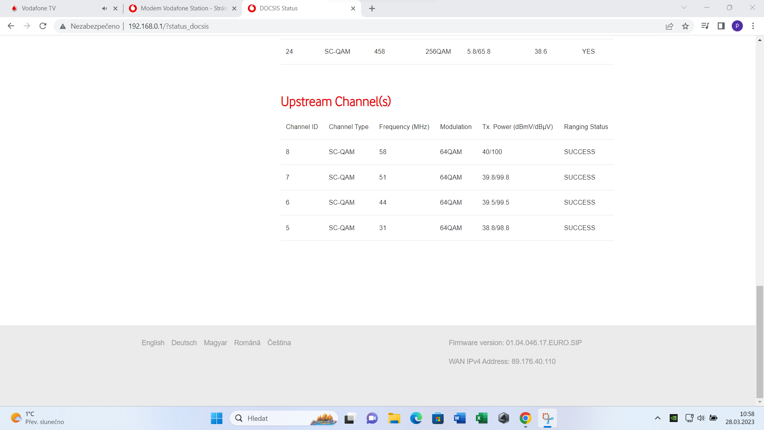764x430 pixels.
Task: Open the Chat app in taskbar
Action: click(x=372, y=418)
